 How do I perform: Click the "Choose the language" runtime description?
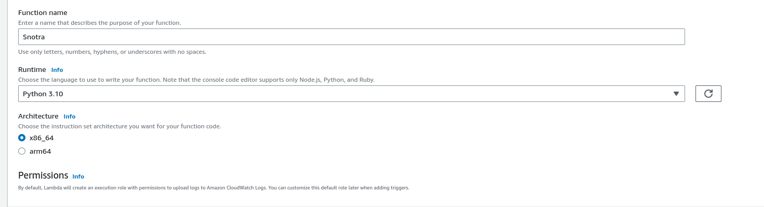point(196,80)
